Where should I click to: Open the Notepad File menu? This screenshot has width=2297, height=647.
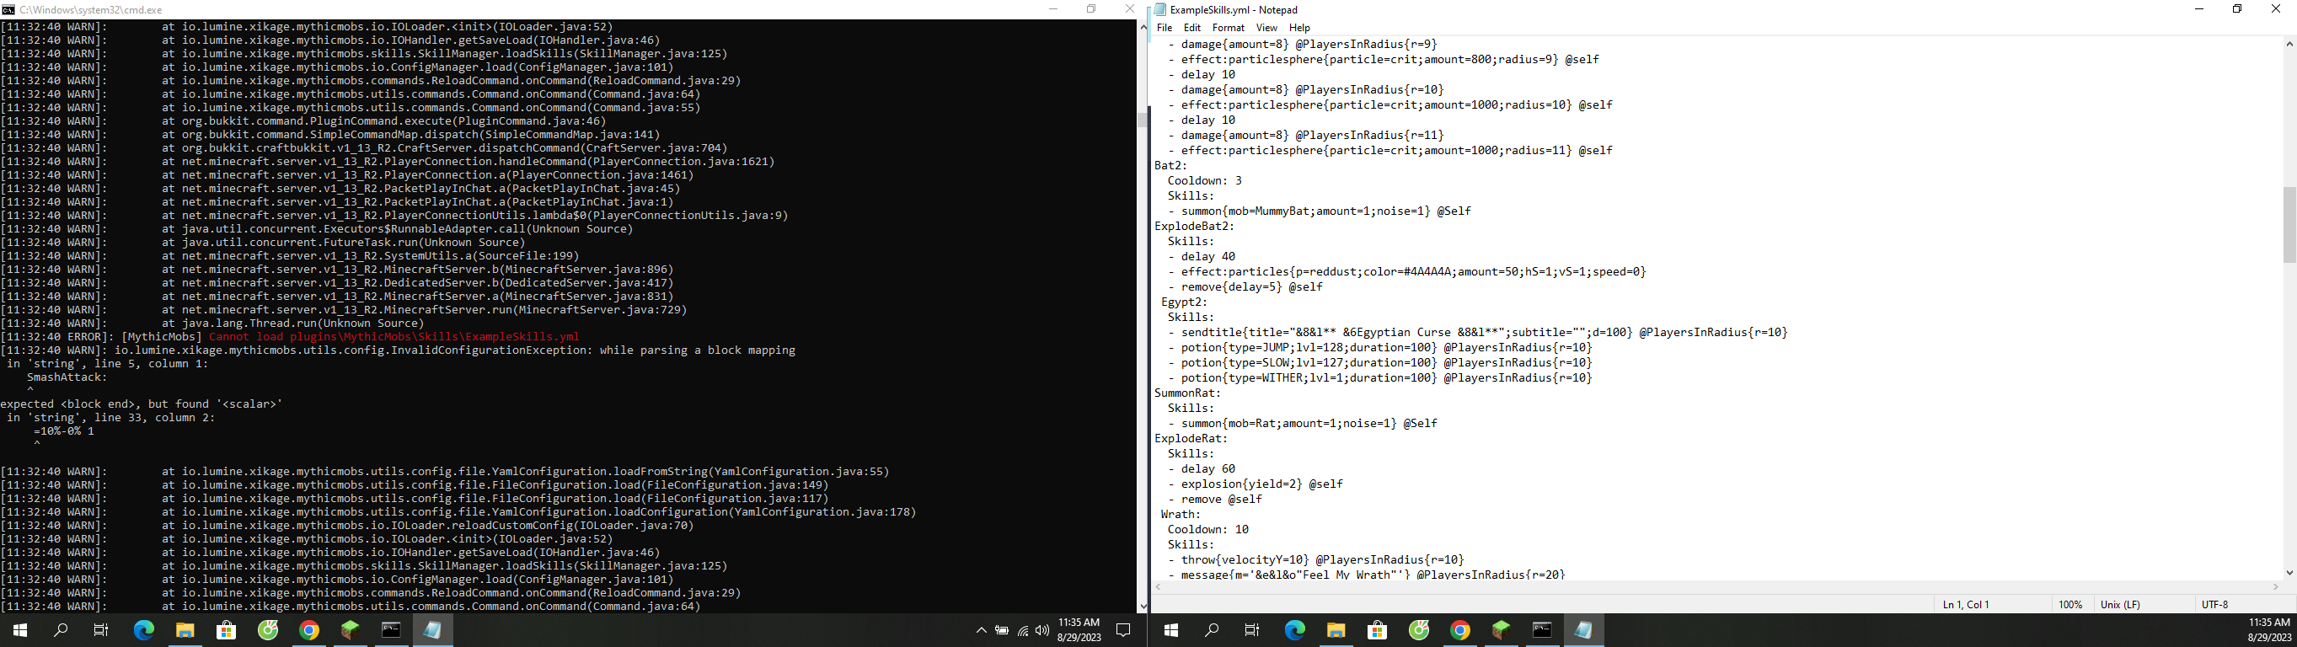point(1164,28)
